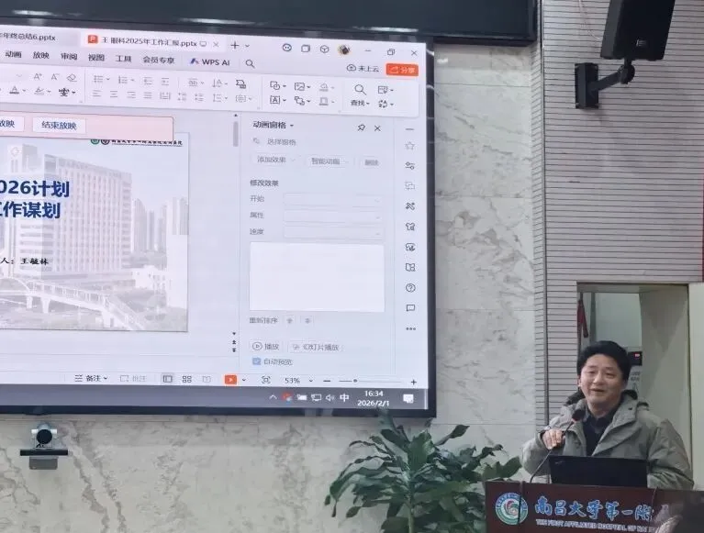This screenshot has width=704, height=533.
Task: Open the 视图 ribbon tab
Action: (x=96, y=58)
